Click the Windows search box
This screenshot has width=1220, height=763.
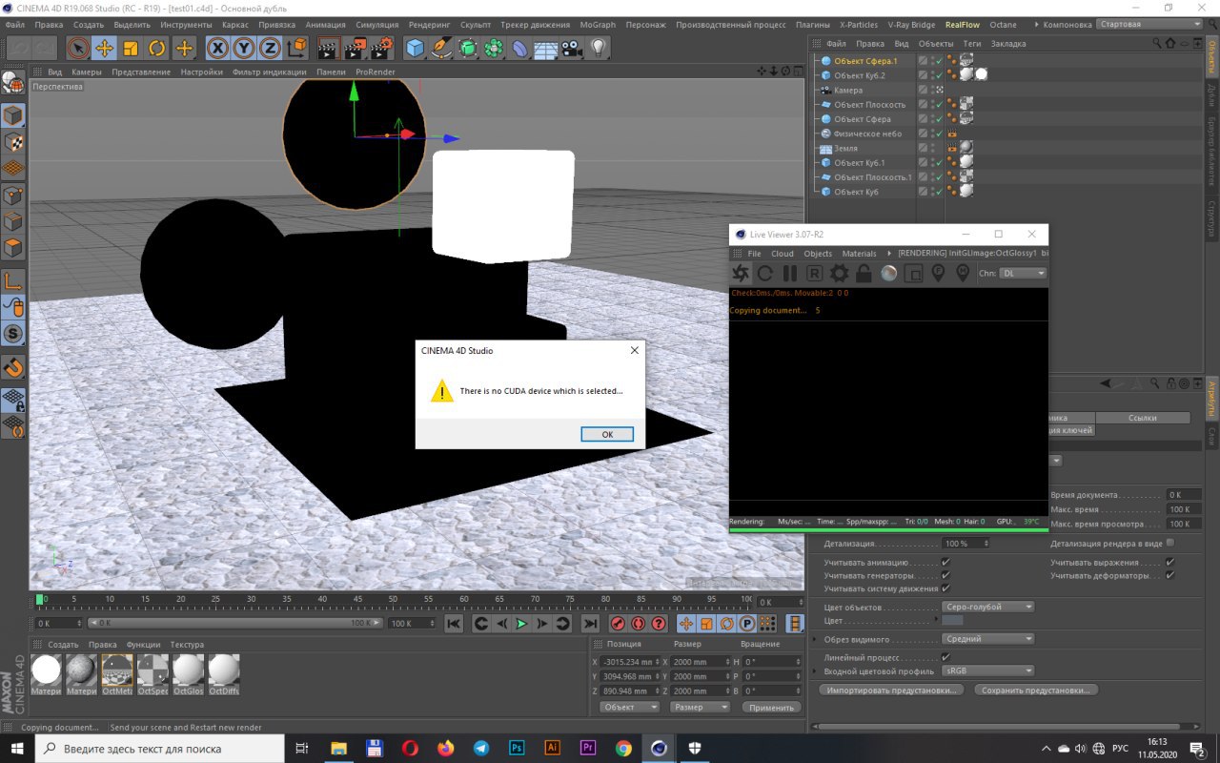(159, 749)
